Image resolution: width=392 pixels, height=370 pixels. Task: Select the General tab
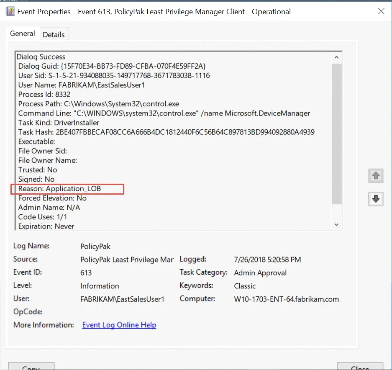pos(22,33)
